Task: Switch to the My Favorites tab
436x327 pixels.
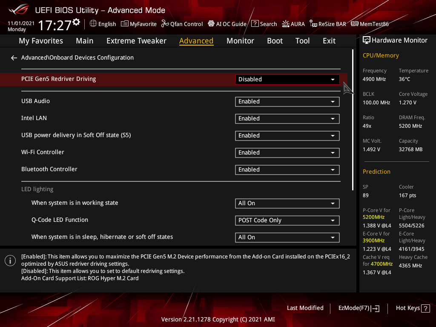Action: tap(41, 41)
